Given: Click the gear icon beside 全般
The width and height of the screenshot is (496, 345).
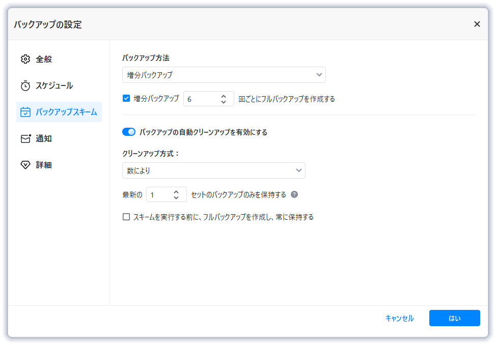Looking at the screenshot, I should coord(25,59).
